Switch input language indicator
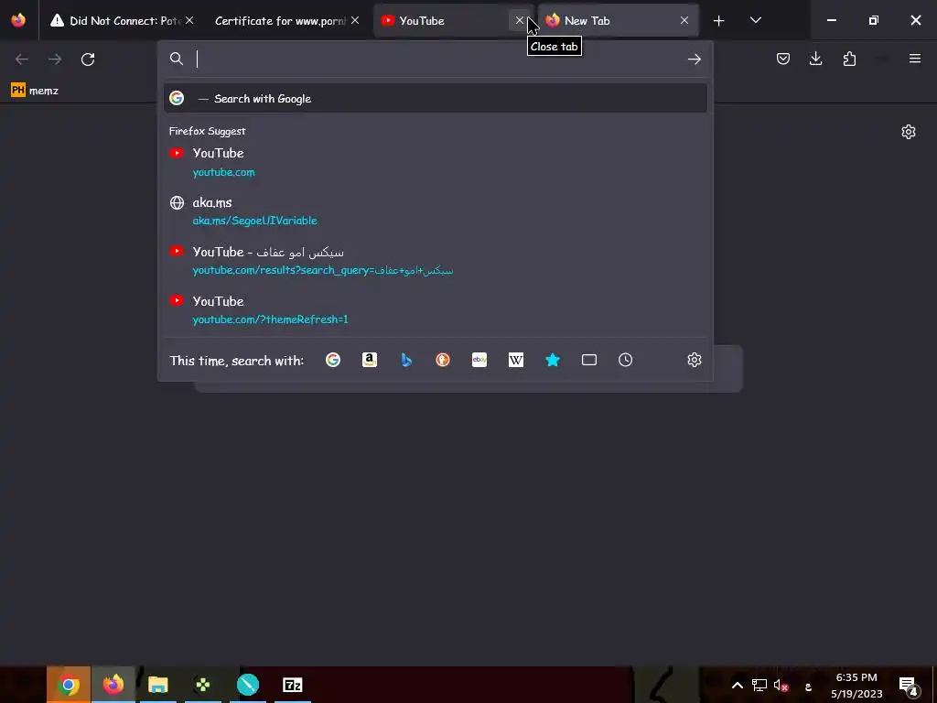937x703 pixels. [x=808, y=686]
